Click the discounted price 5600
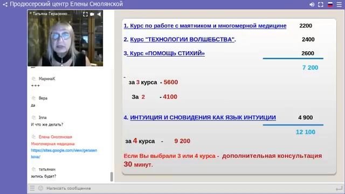Image resolution: width=345 pixels, height=194 pixels. [171, 82]
